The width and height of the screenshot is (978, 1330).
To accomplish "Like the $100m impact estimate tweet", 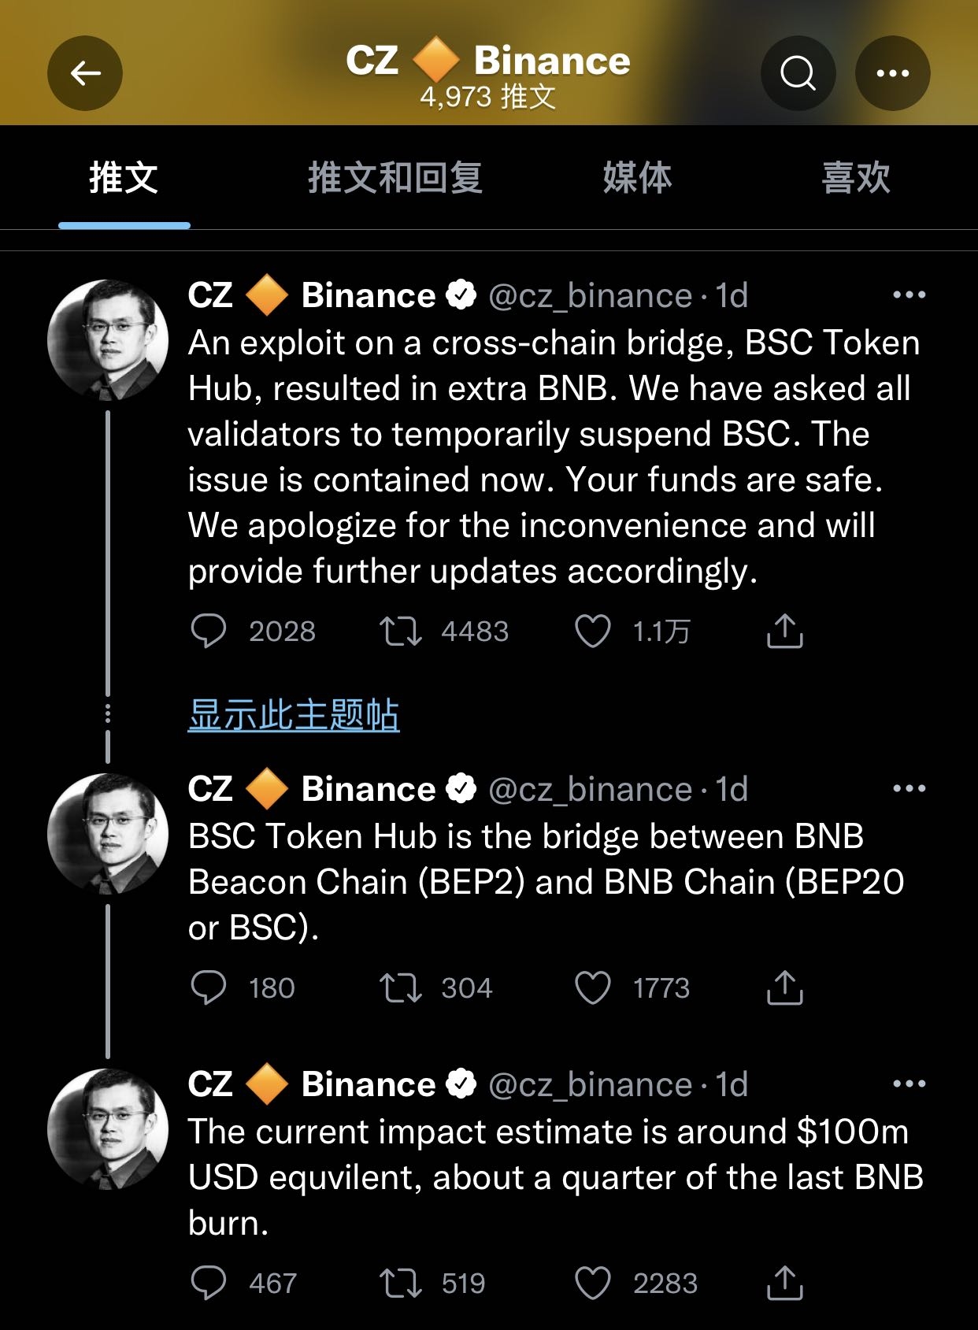I will 593,1284.
